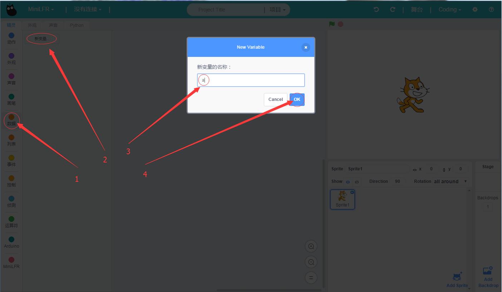Click the workspace horizontal scrollbar
Image resolution: width=502 pixels, height=292 pixels.
(268, 290)
